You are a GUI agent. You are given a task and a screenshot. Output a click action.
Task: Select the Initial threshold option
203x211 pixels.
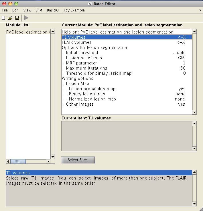tap(127, 53)
